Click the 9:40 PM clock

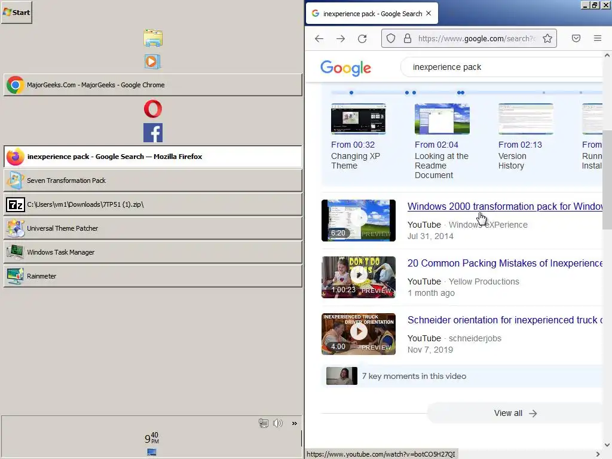(151, 438)
